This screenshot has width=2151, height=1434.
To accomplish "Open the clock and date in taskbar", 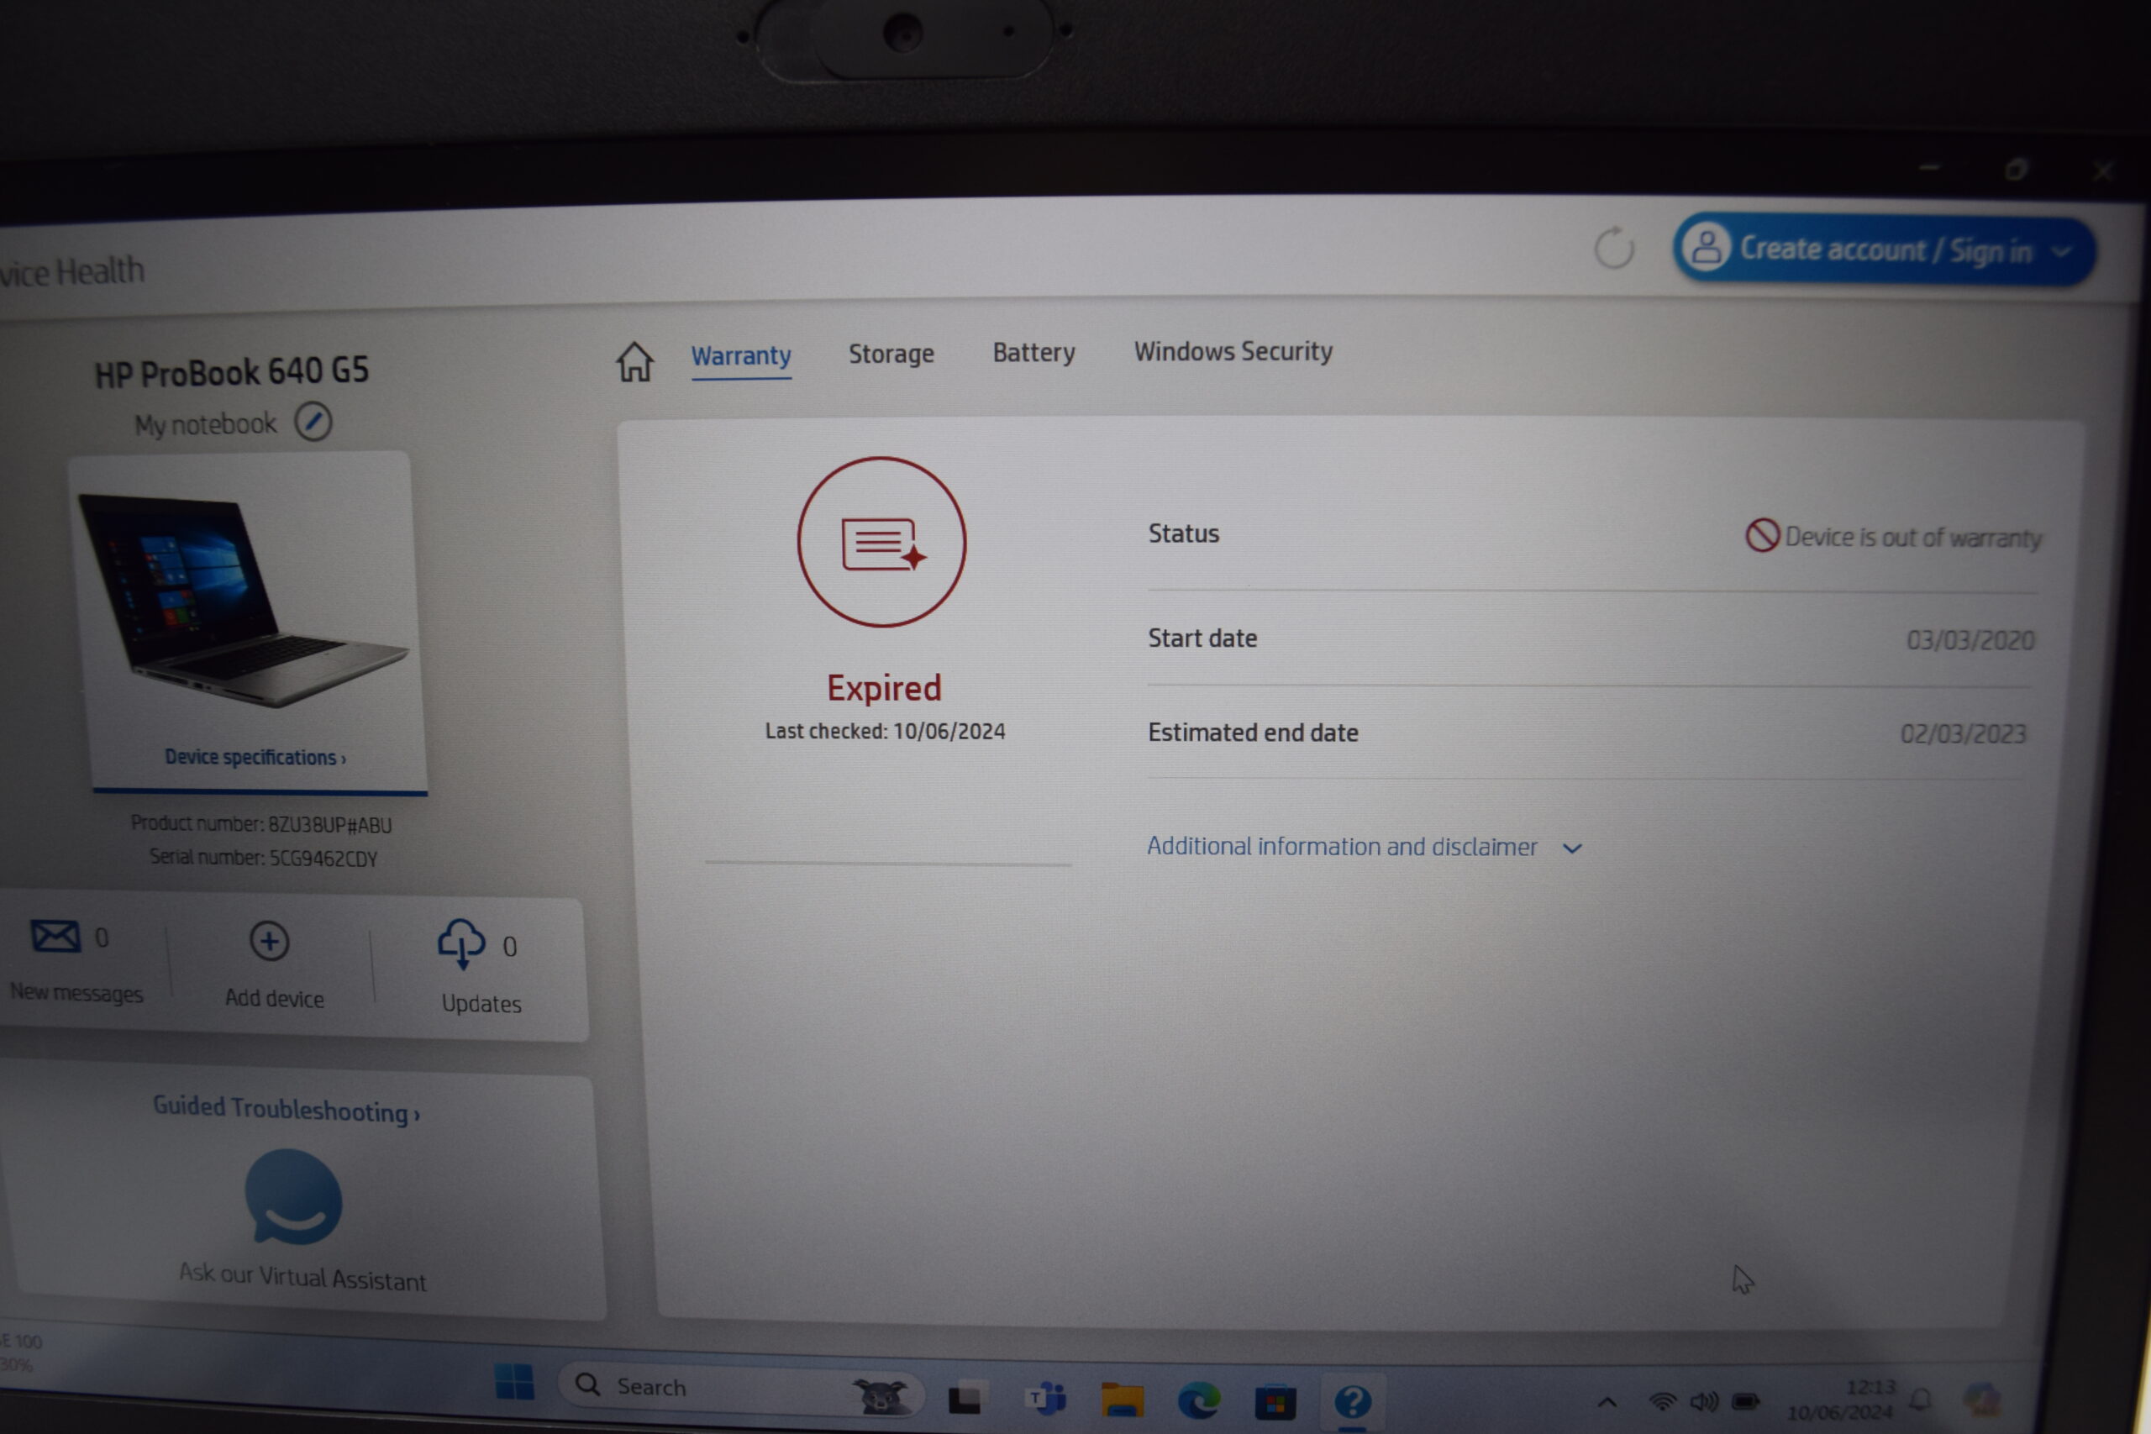I will [1840, 1400].
